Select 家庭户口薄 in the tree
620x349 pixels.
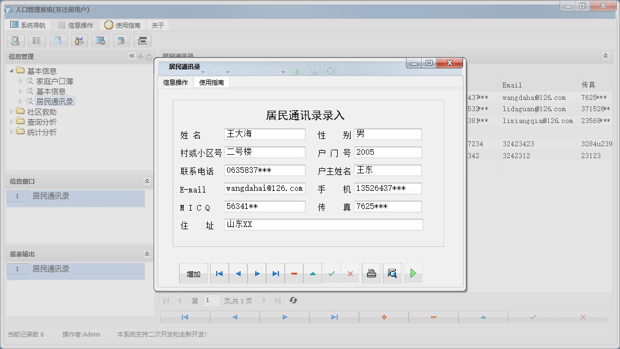tap(55, 81)
